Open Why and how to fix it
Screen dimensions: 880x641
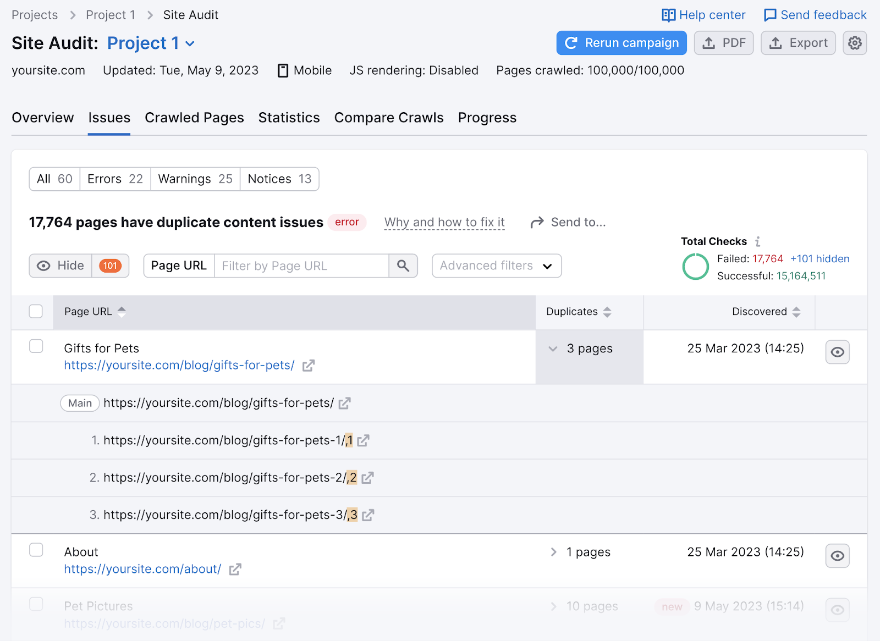click(x=444, y=222)
